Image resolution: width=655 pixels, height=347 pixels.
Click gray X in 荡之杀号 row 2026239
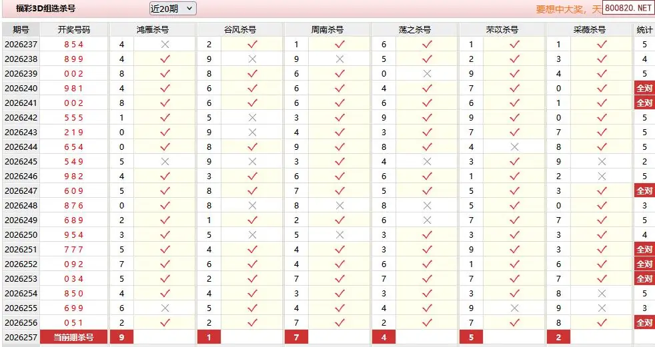(x=427, y=73)
